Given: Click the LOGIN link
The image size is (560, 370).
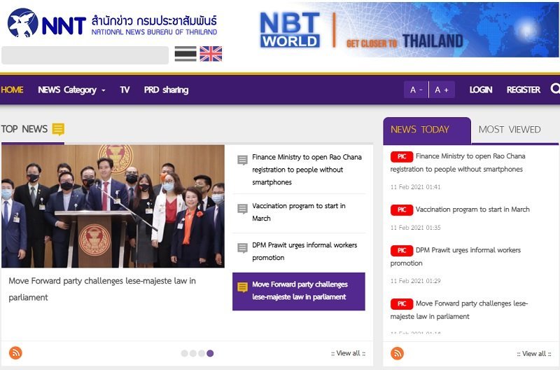Looking at the screenshot, I should point(481,90).
